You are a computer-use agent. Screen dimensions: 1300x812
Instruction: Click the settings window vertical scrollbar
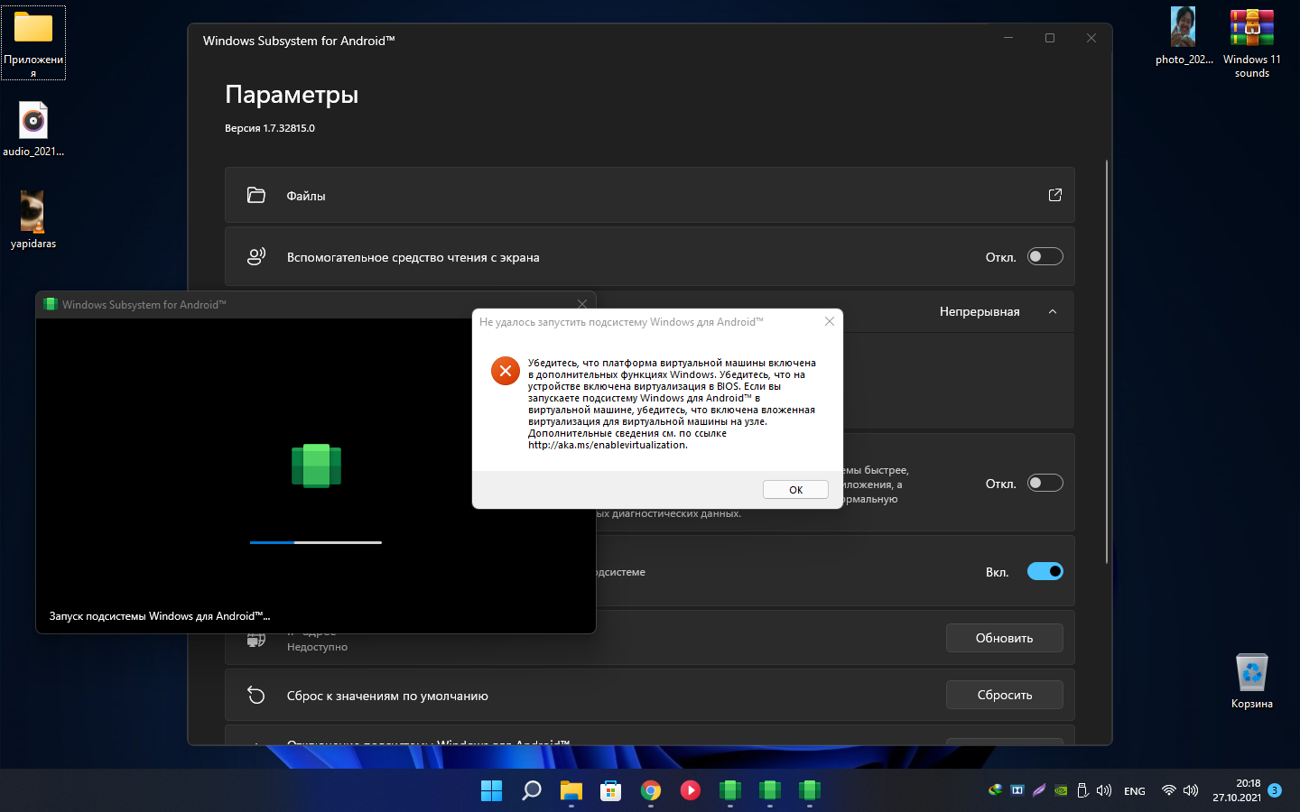click(x=1106, y=361)
